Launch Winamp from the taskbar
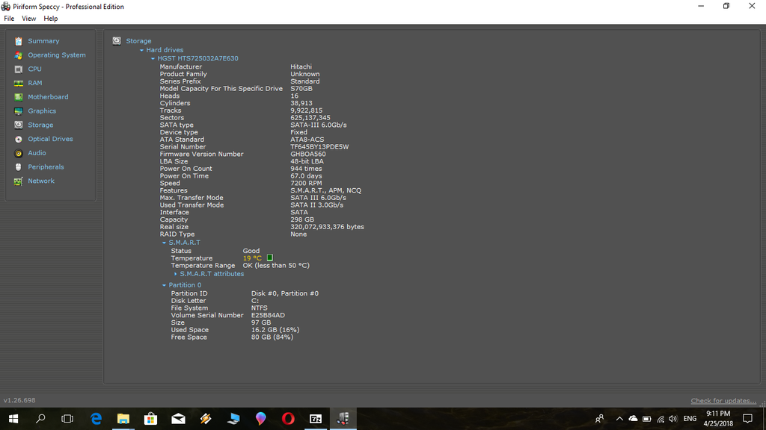The image size is (766, 430). click(x=206, y=418)
